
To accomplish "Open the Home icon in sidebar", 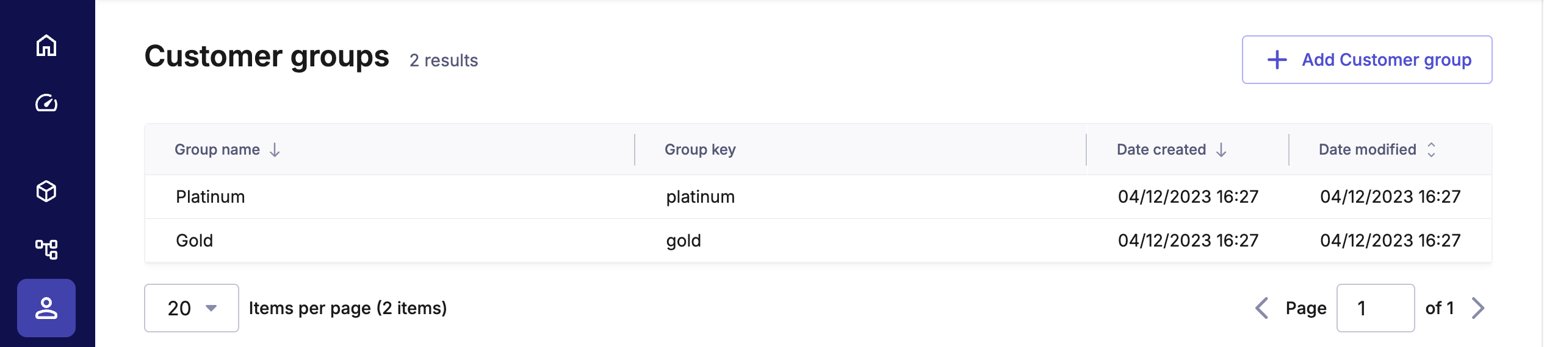I will click(x=46, y=46).
